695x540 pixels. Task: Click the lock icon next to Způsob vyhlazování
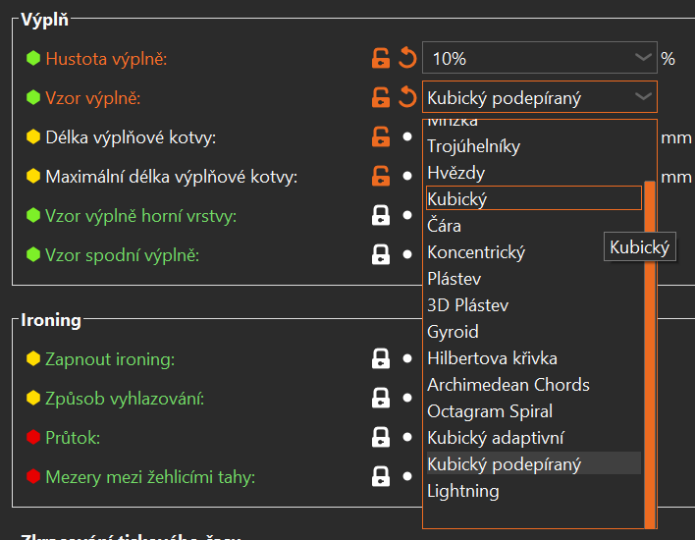coord(380,399)
